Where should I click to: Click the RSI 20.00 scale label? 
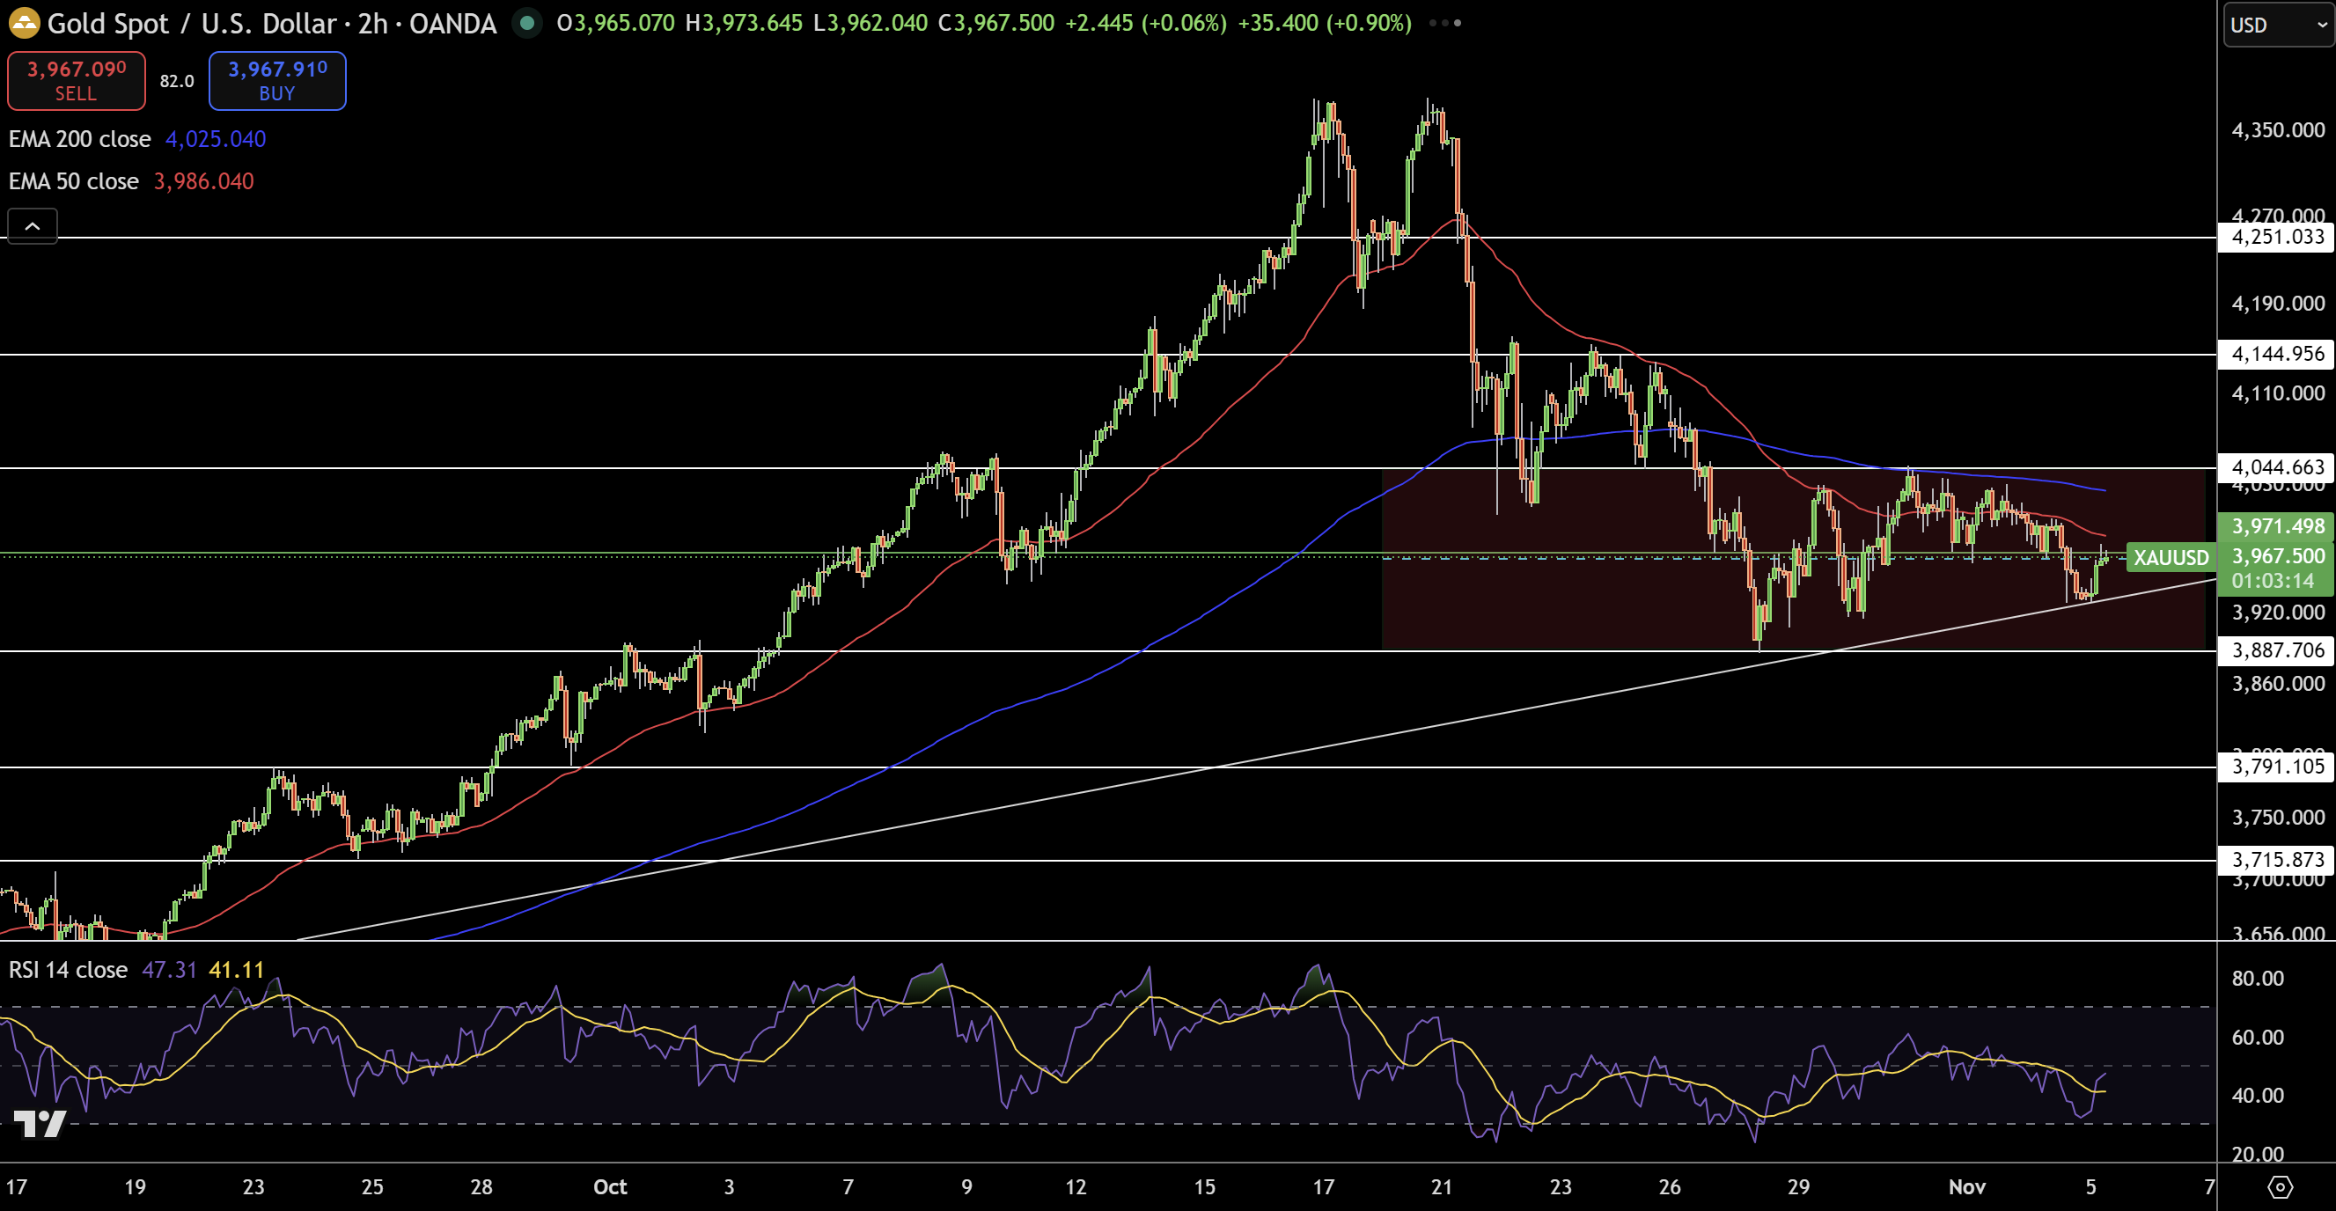tap(2257, 1154)
